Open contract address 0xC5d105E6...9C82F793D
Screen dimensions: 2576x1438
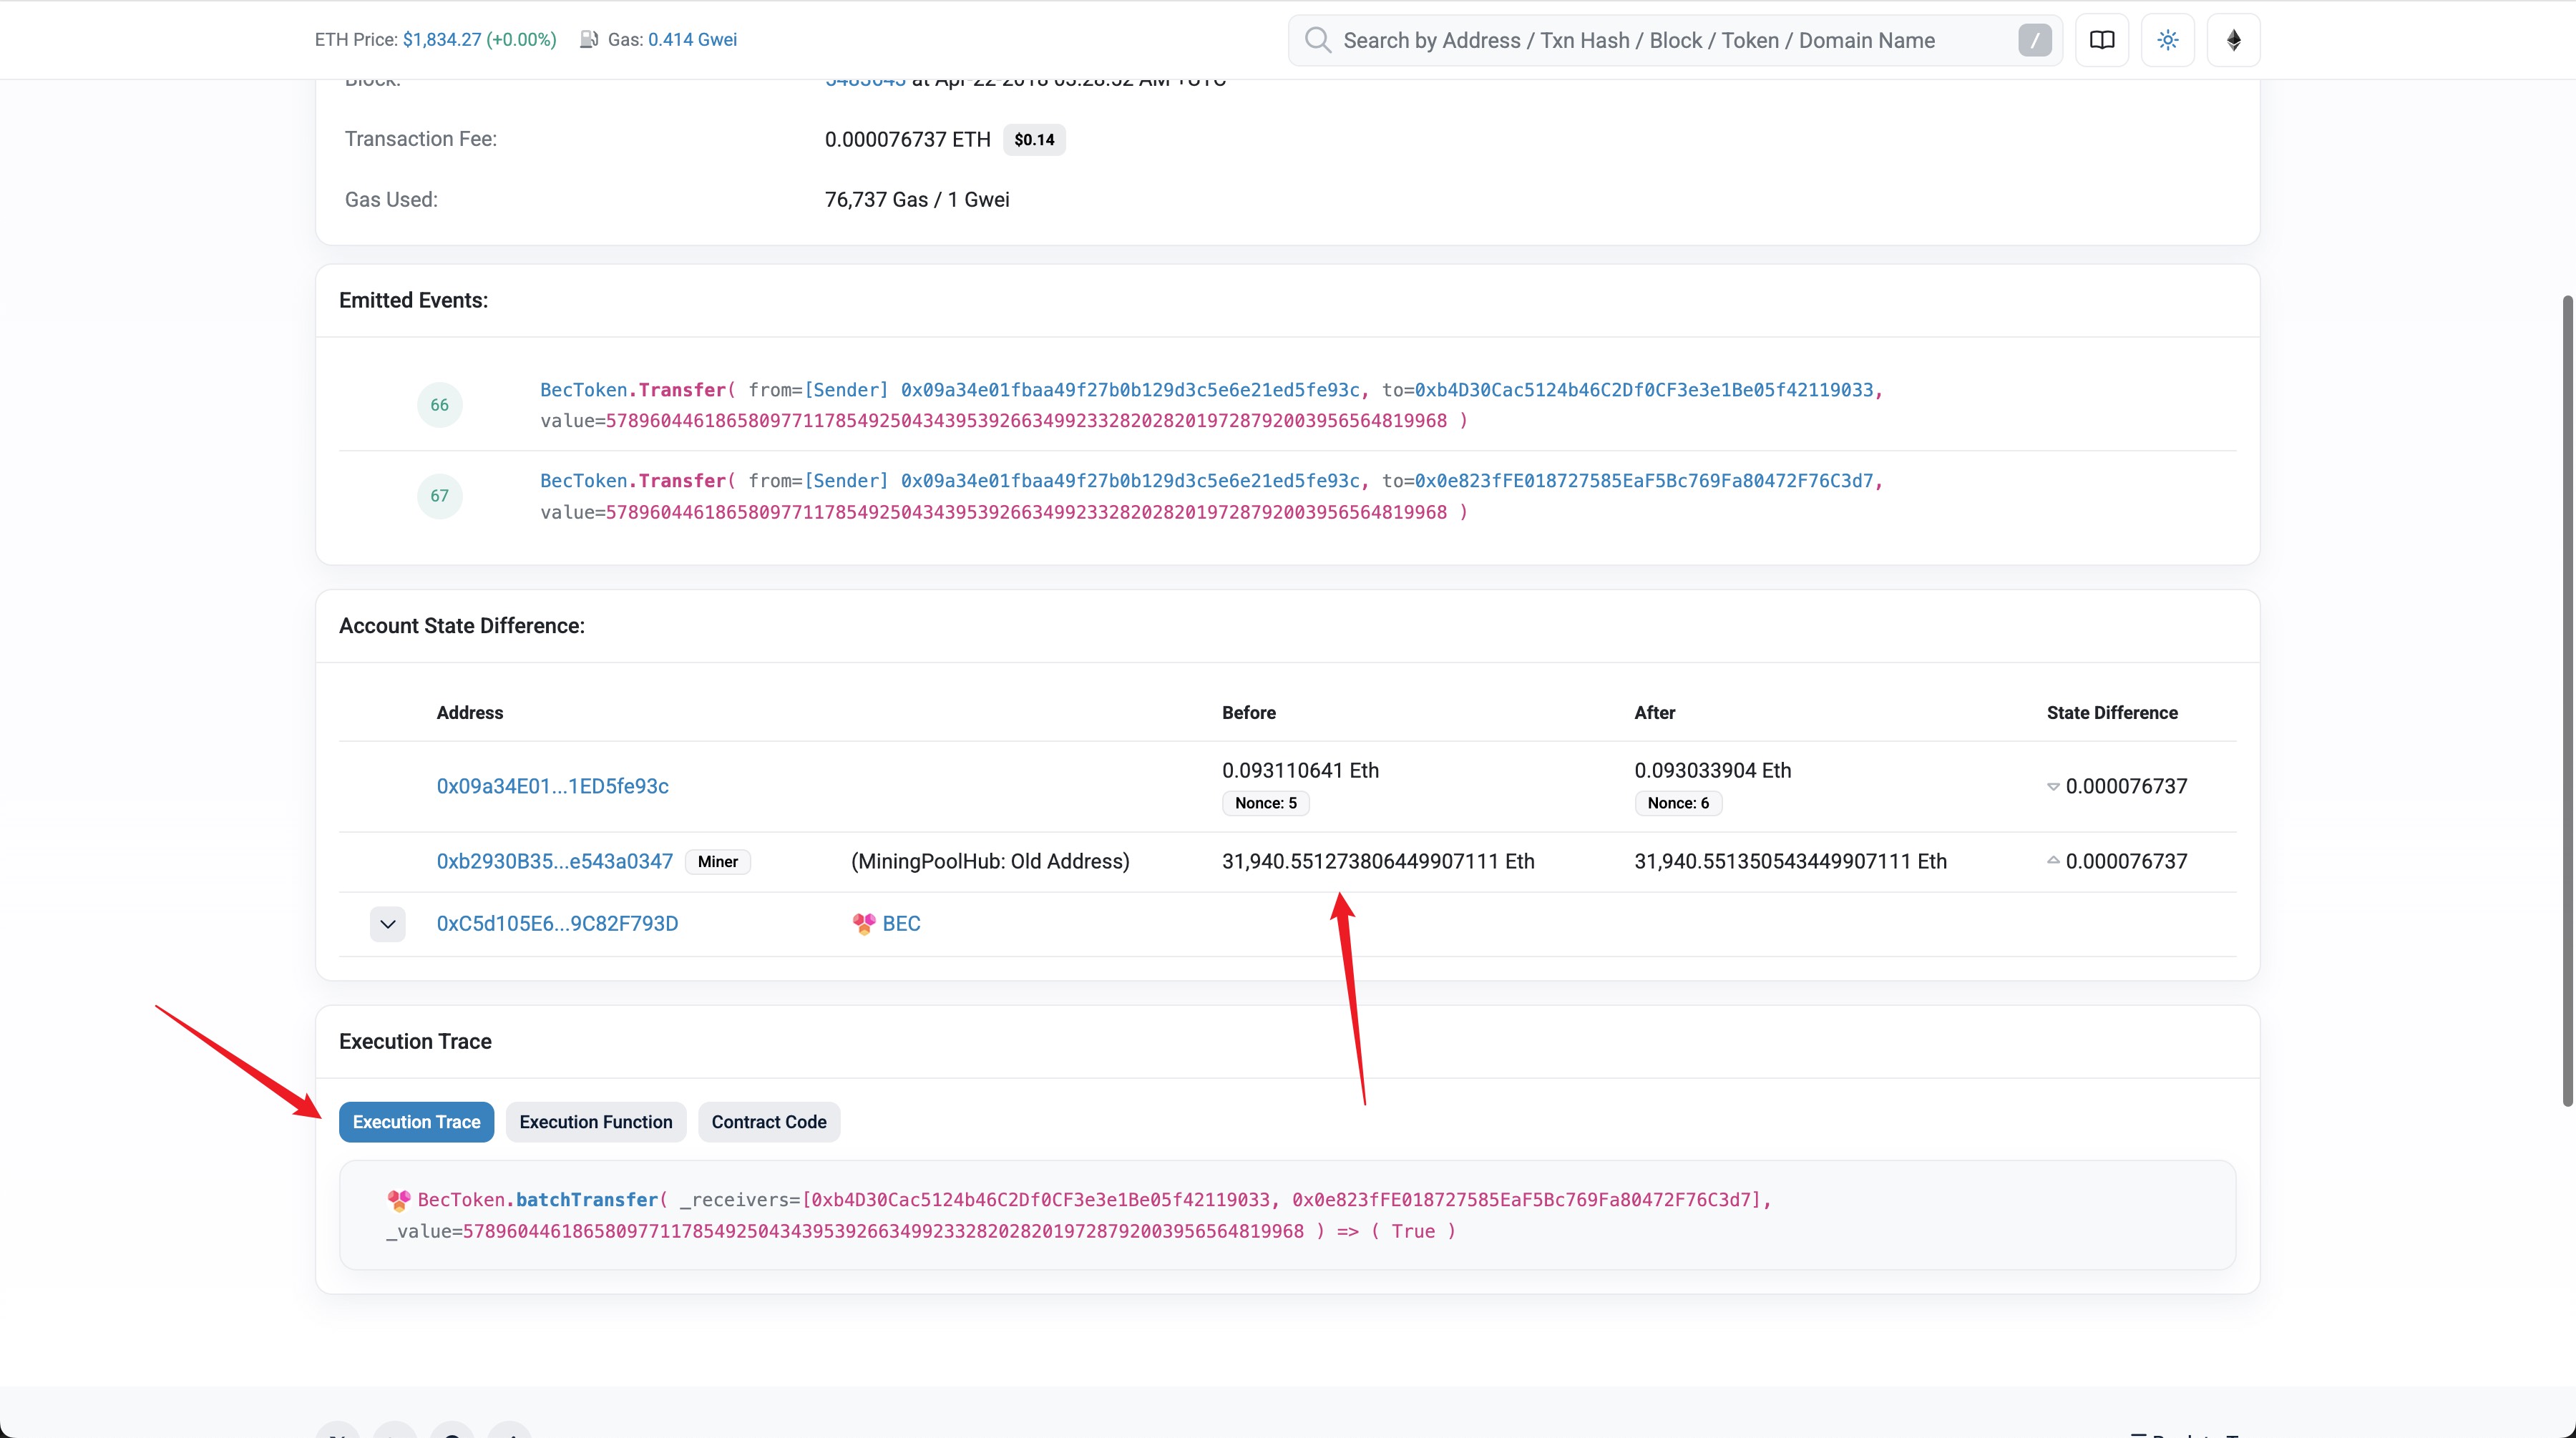557,924
